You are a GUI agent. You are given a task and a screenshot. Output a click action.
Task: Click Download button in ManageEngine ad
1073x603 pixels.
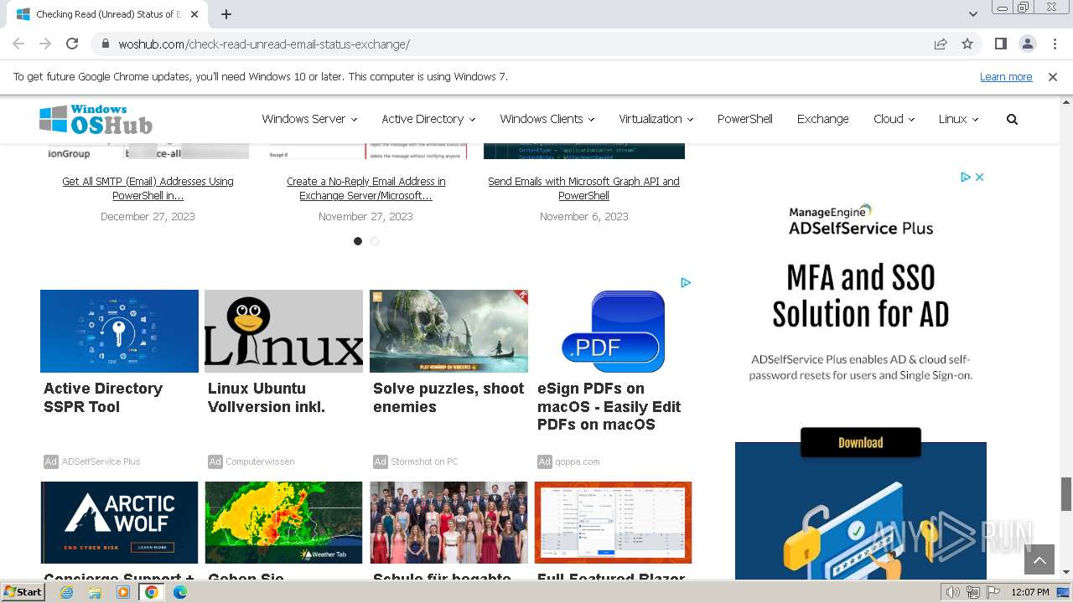coord(861,442)
